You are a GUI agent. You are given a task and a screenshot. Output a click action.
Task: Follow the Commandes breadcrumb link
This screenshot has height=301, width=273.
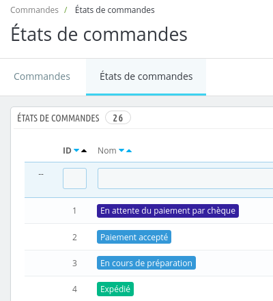pyautogui.click(x=34, y=10)
